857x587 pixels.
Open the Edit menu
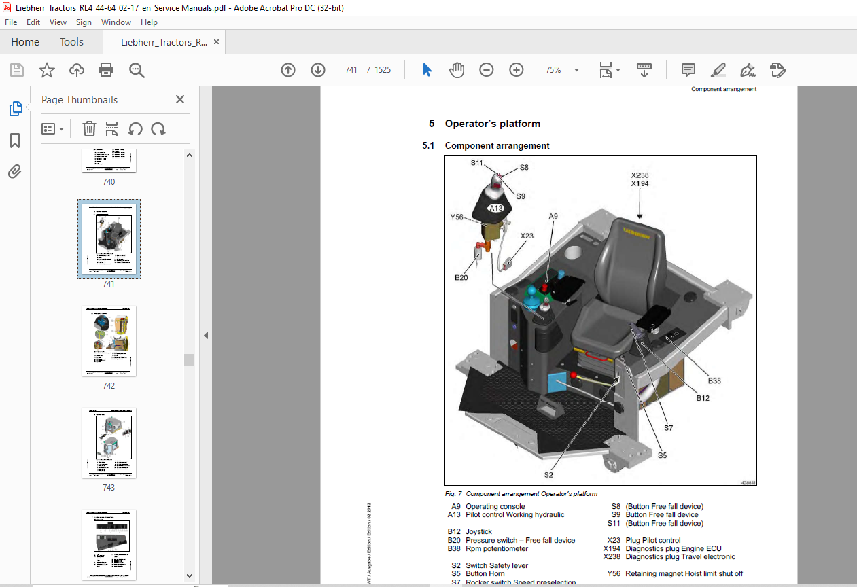(33, 22)
